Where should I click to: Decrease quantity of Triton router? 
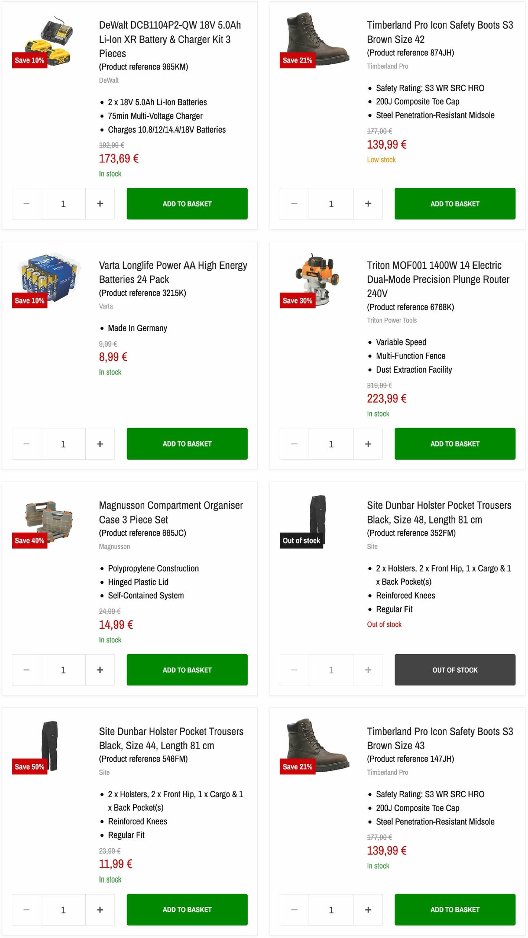[x=293, y=443]
